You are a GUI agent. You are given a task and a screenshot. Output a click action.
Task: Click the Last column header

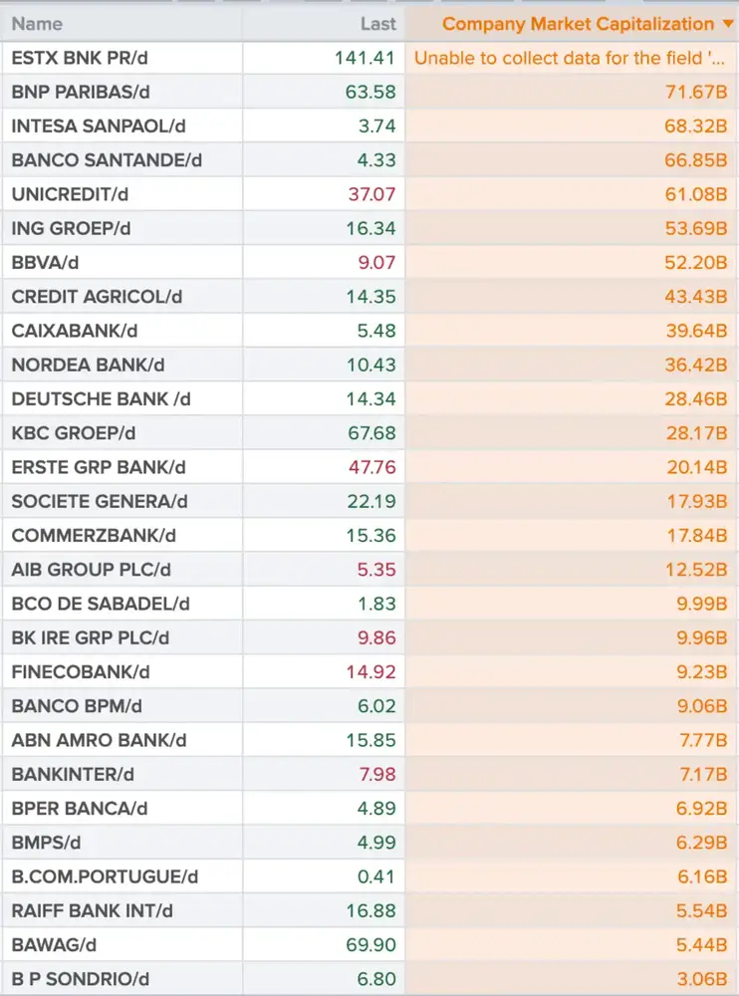point(377,24)
